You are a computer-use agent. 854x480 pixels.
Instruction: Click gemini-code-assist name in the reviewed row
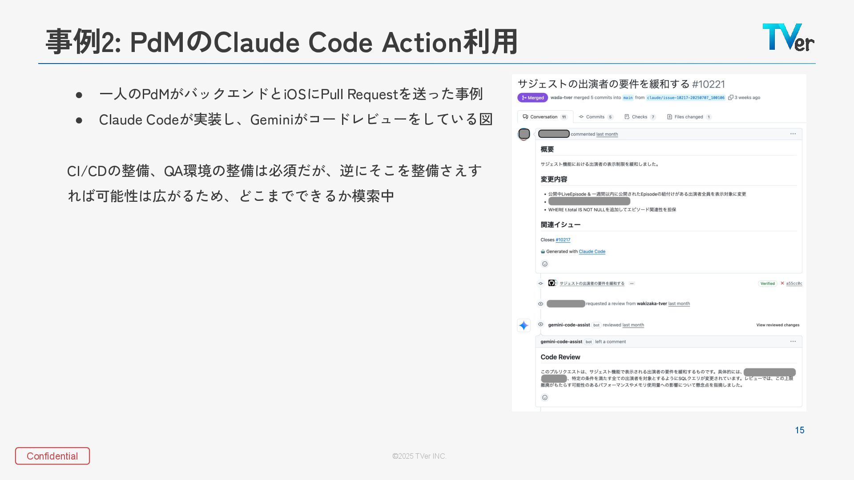(569, 325)
